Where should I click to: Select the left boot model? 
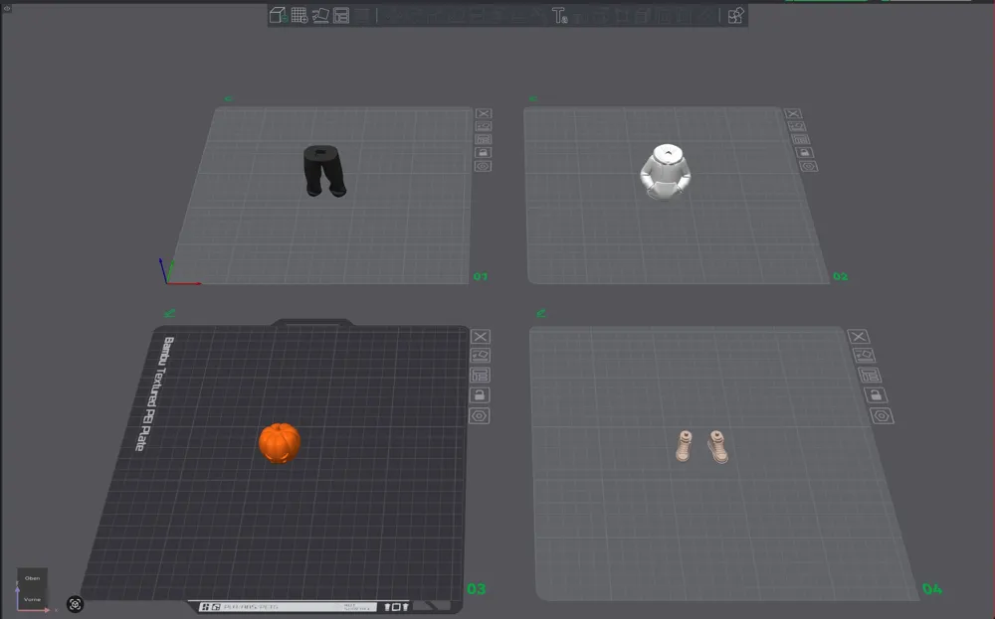684,446
